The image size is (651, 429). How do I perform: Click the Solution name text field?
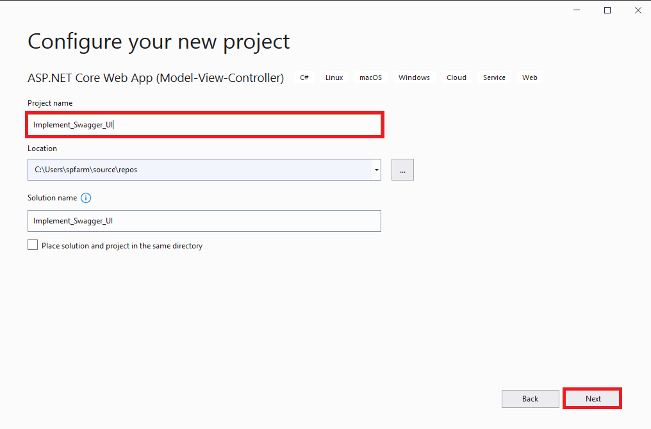pyautogui.click(x=204, y=221)
